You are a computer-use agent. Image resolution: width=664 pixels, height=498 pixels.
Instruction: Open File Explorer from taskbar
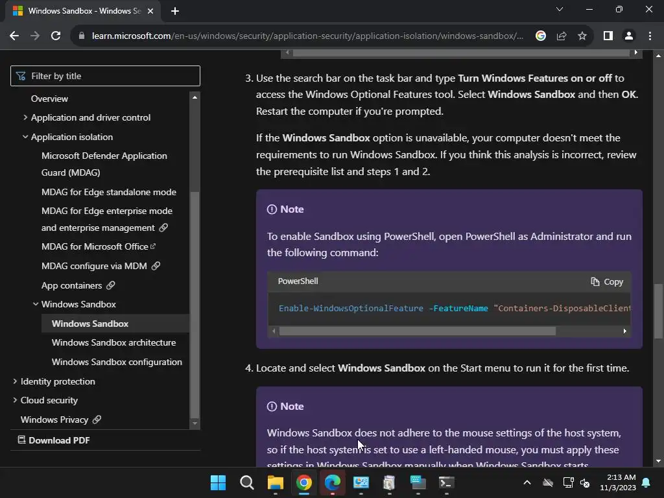click(x=275, y=482)
